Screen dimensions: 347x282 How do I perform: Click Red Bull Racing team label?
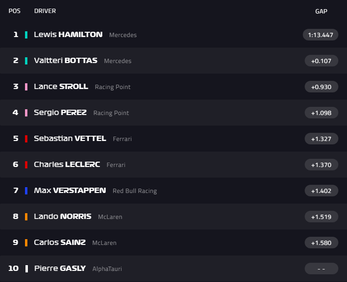(135, 191)
